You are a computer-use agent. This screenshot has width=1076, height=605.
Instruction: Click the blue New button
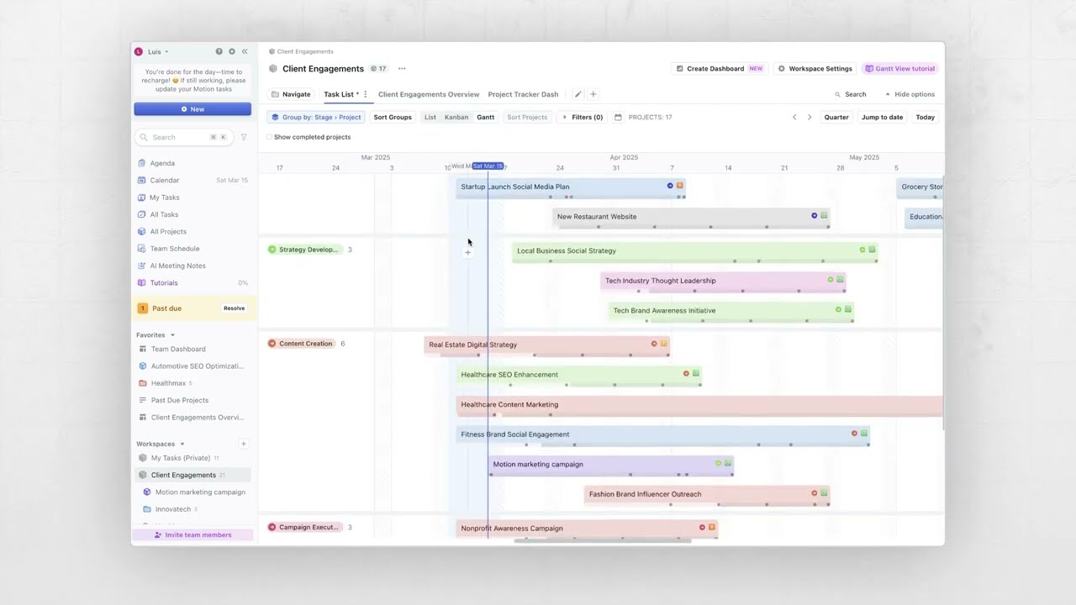click(193, 109)
